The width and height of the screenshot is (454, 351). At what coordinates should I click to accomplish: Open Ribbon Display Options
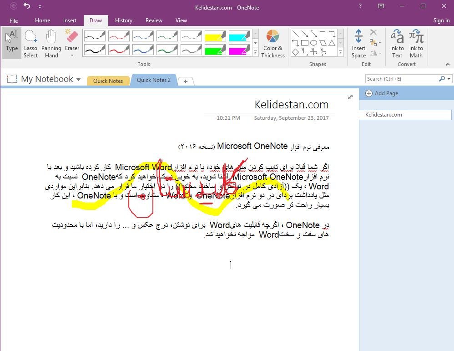(381, 6)
